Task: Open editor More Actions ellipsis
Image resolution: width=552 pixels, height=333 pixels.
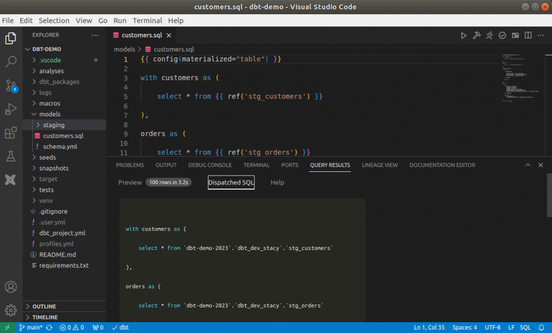Action: tap(541, 36)
